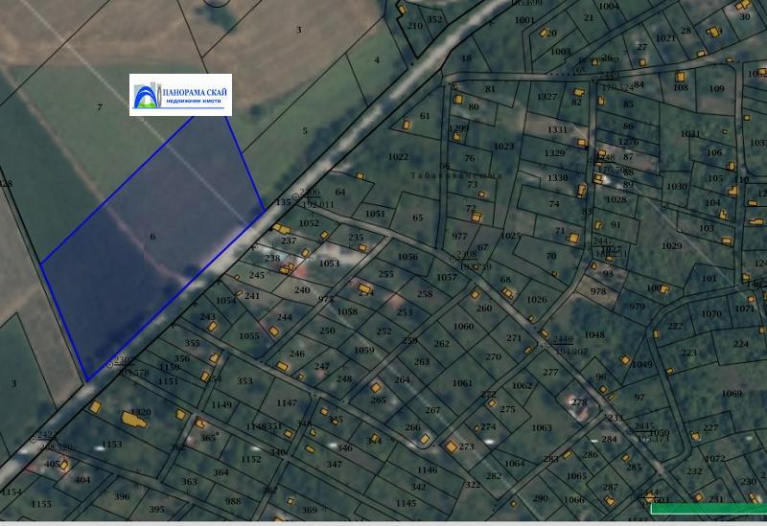Click the Панорама Скай agency logo
Viewport: 767px width, 526px height.
[x=180, y=95]
